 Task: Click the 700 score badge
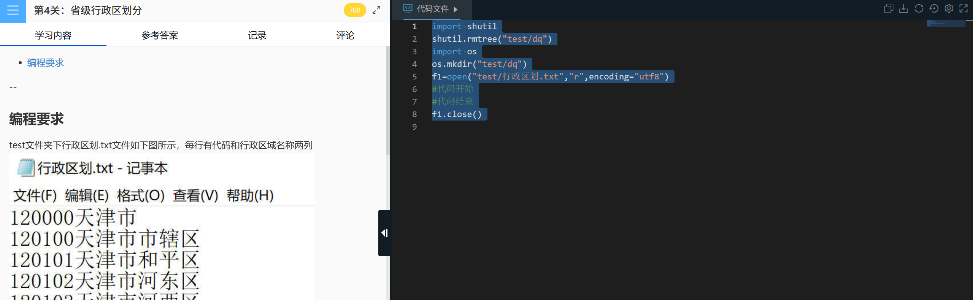tap(355, 10)
